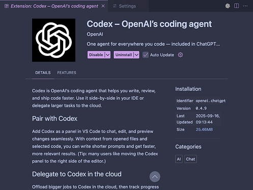Click the Codex – OpenAI's coding agent title
Screen dimensions: 253x190
point(149,24)
